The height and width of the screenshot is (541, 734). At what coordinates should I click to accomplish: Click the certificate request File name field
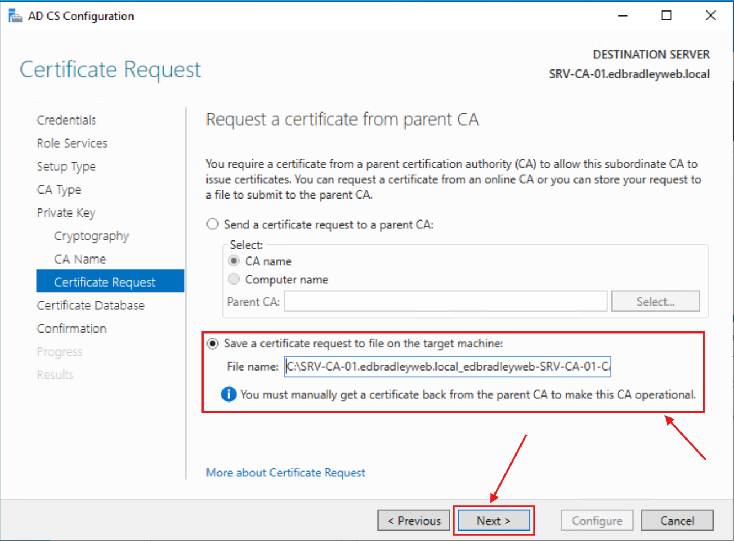click(447, 366)
